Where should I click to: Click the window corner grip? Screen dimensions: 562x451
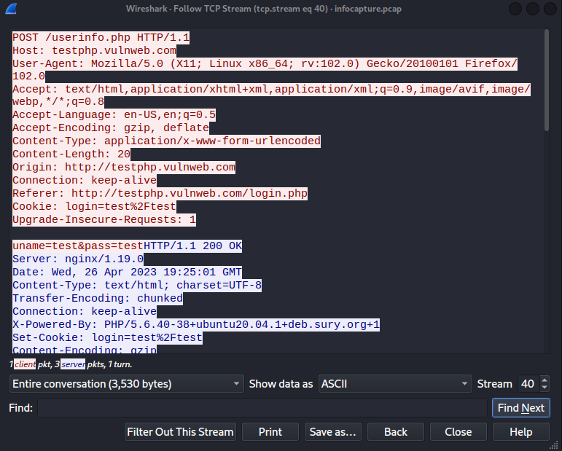[x=554, y=444]
